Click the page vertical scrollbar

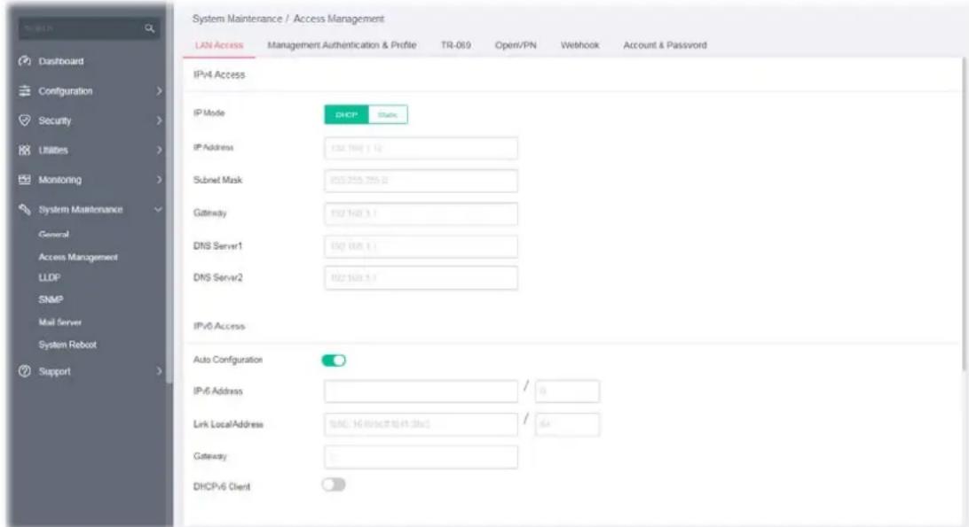point(964,213)
